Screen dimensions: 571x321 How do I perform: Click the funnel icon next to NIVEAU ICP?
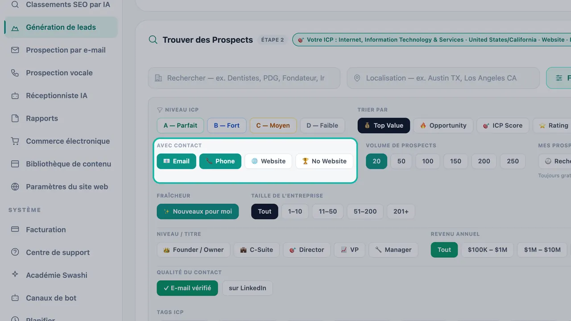point(160,110)
